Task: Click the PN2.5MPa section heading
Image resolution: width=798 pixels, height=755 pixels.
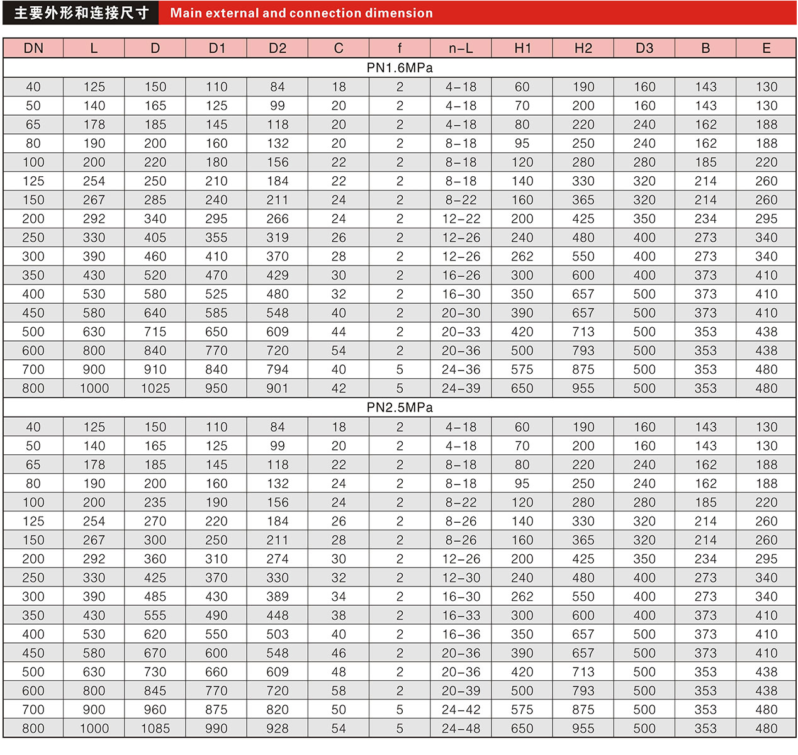Action: click(400, 408)
